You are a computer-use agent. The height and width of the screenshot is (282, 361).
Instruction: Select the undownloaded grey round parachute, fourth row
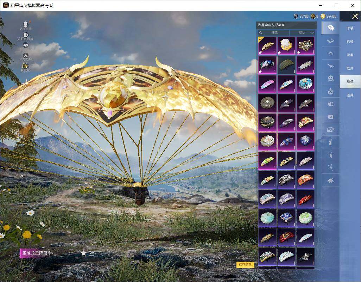[x=267, y=103]
